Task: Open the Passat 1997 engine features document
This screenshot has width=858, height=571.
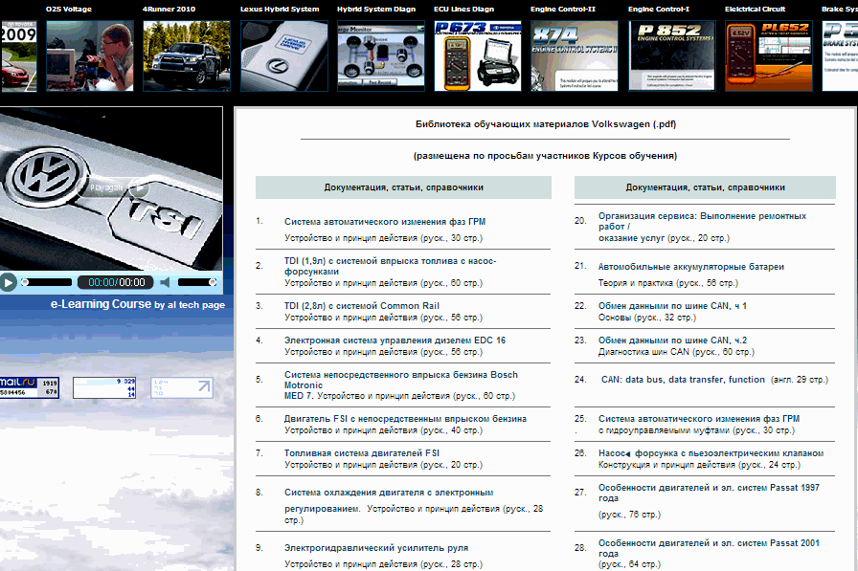Action: pyautogui.click(x=709, y=493)
